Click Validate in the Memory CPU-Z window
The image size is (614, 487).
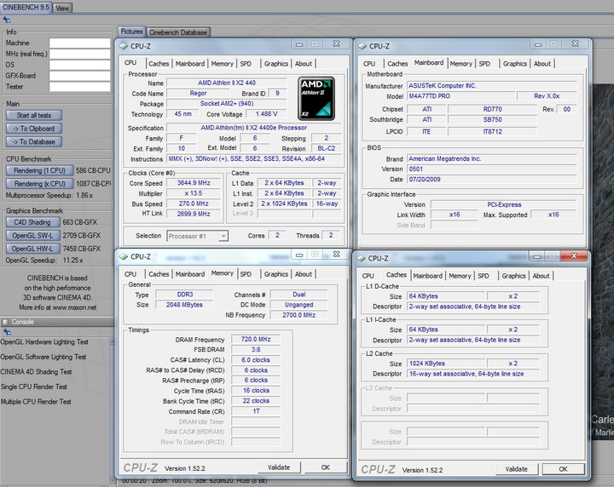[279, 467]
